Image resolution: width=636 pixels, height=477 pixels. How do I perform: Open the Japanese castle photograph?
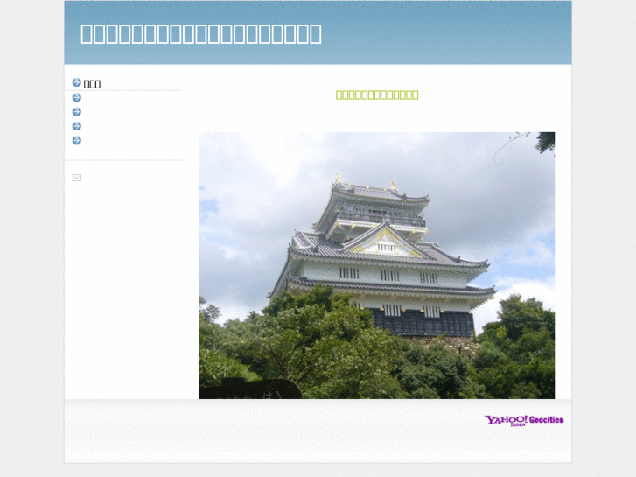[x=377, y=265]
